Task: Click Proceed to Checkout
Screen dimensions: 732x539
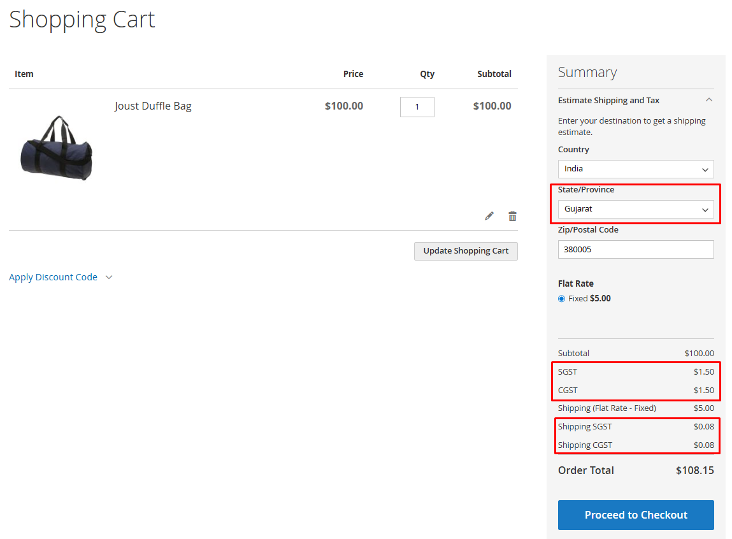Action: (x=635, y=515)
